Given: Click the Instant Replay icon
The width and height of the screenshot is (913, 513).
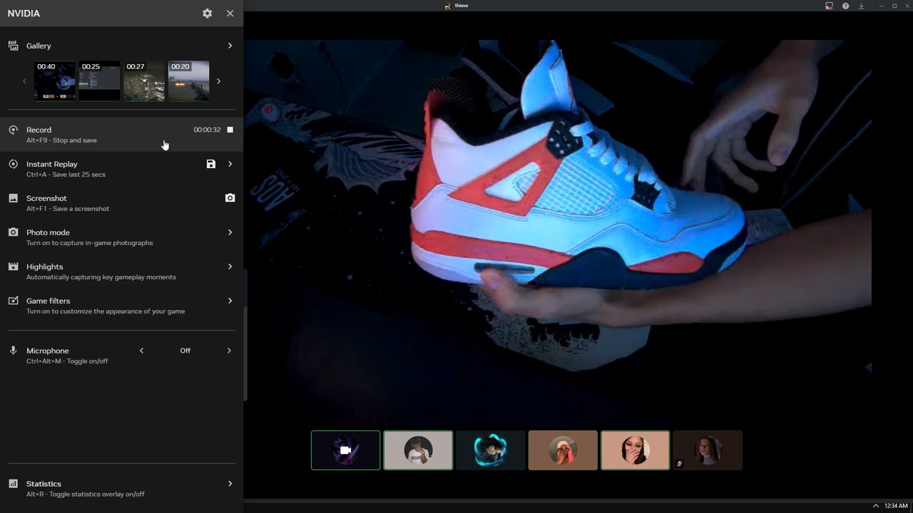Looking at the screenshot, I should (13, 164).
